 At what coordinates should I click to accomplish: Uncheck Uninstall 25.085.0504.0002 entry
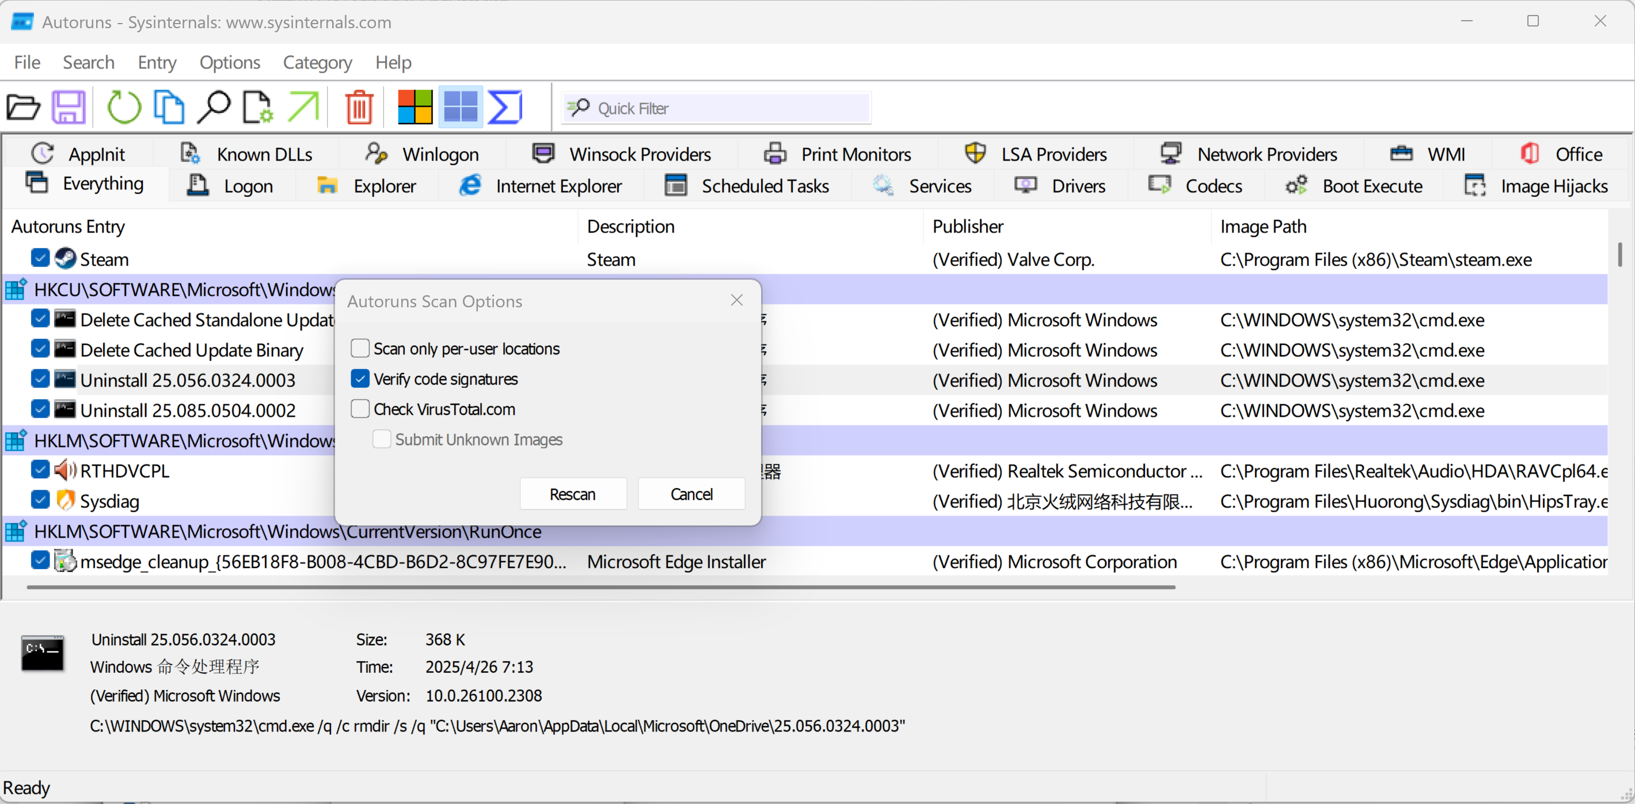pos(40,409)
